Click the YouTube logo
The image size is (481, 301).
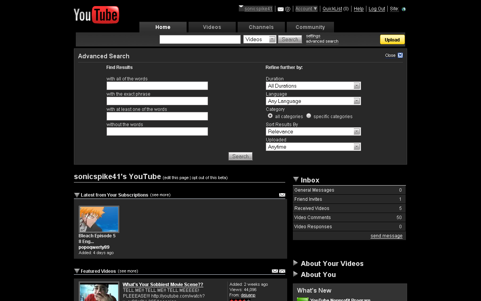[96, 15]
